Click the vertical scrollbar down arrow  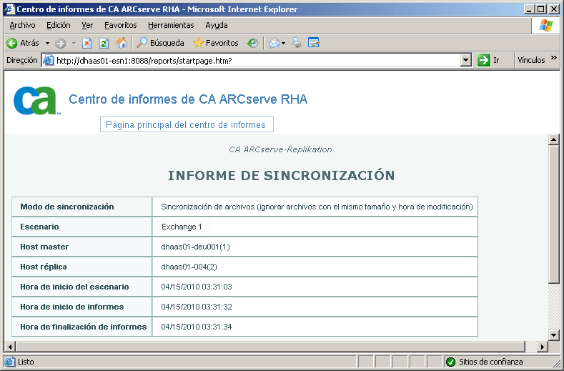click(x=553, y=335)
